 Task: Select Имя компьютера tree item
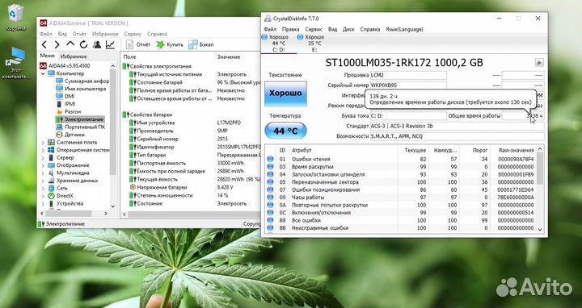[x=81, y=89]
